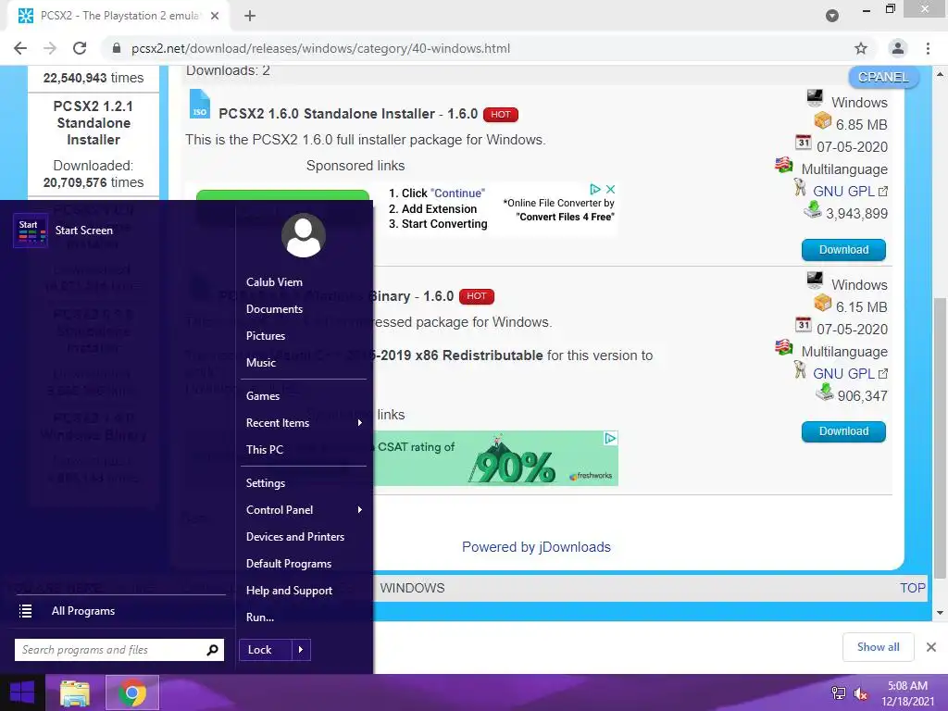
Task: Click Chrome icon on taskbar
Action: click(x=132, y=692)
